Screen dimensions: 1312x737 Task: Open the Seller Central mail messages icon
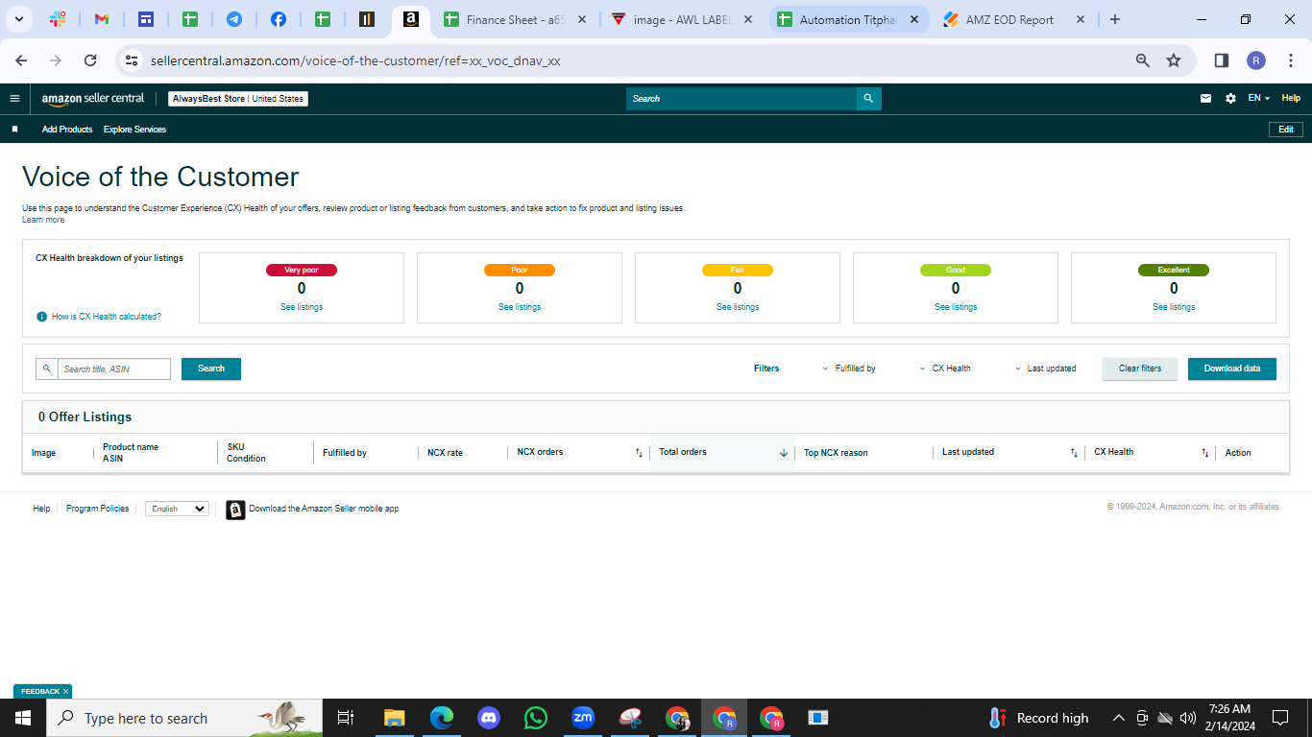click(1205, 99)
